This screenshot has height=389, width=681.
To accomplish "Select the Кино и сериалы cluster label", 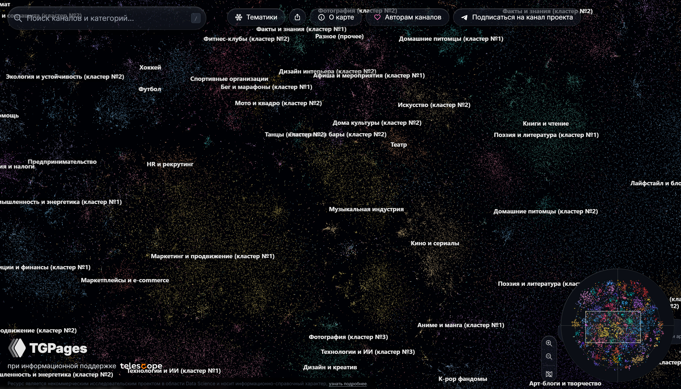I will point(435,243).
